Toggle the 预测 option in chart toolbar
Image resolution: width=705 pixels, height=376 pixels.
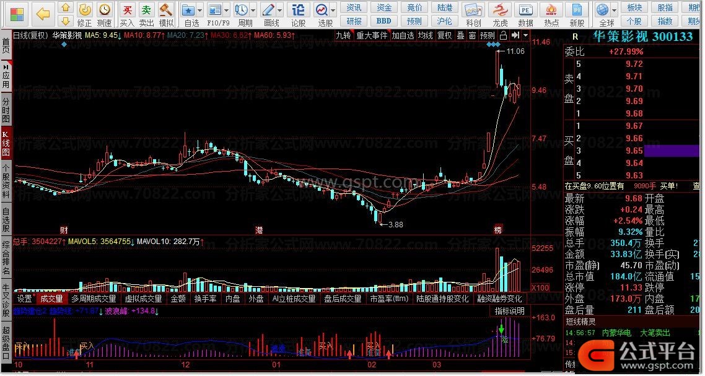488,35
